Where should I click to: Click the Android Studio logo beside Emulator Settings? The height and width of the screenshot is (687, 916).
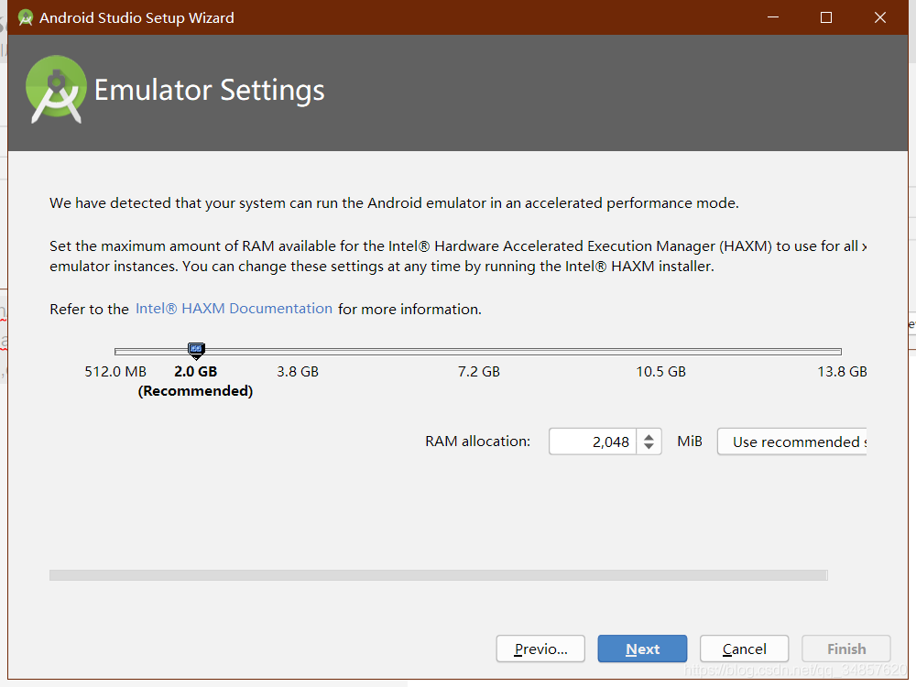56,90
